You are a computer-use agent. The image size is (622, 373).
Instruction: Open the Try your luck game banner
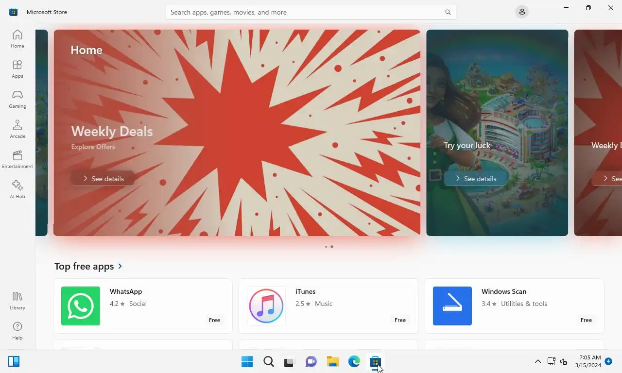(497, 133)
